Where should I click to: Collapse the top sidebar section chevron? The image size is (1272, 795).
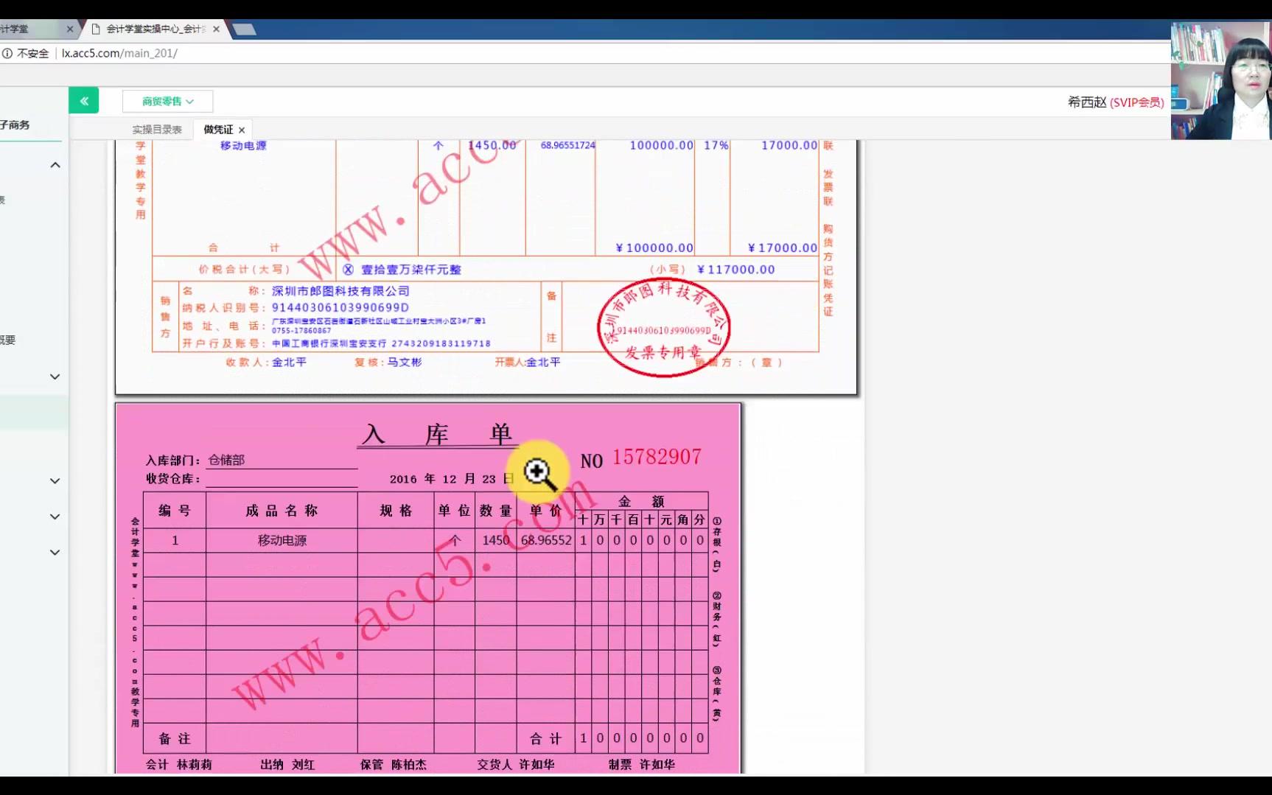[x=55, y=165]
